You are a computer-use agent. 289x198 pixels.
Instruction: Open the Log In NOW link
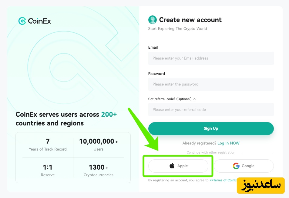point(228,143)
